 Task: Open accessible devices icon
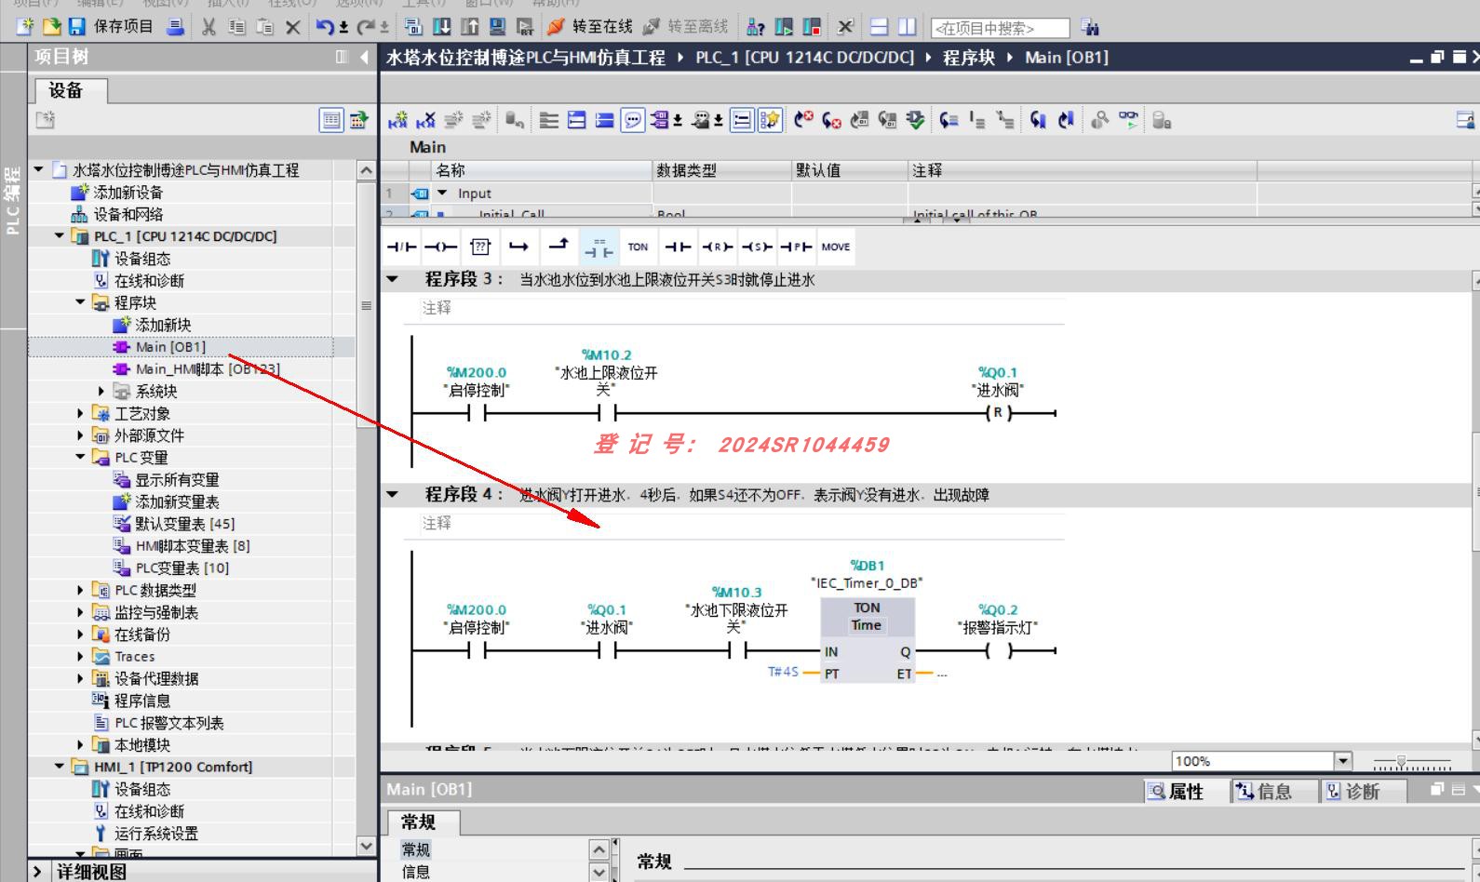pos(756,27)
